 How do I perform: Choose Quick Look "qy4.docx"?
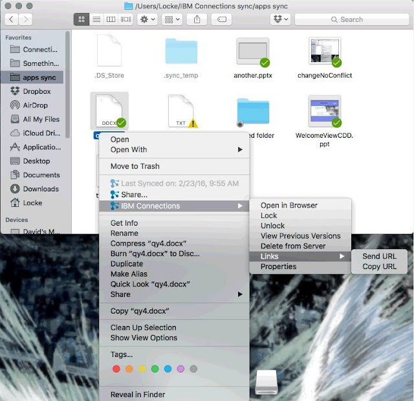click(x=174, y=285)
